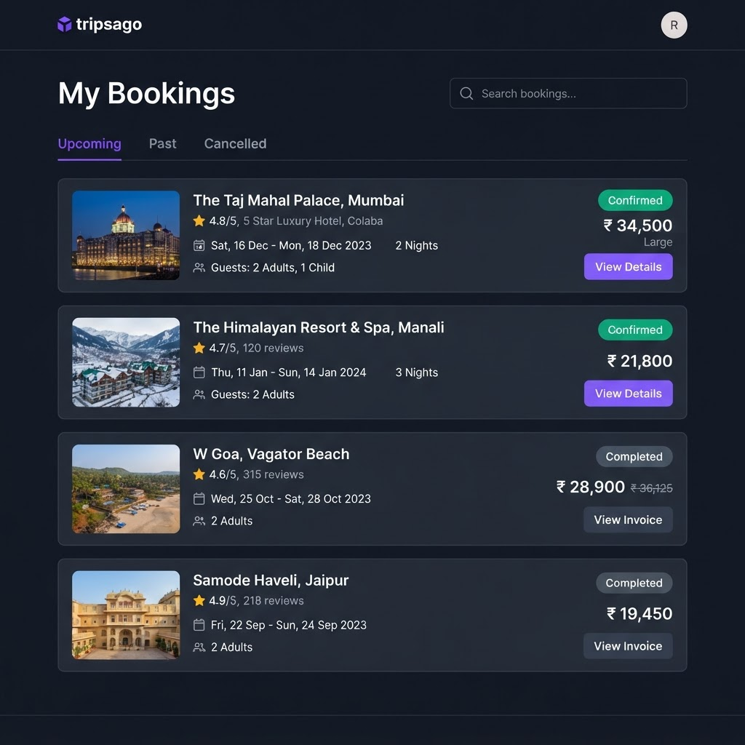Click the Samode Haveli rating star

click(199, 600)
